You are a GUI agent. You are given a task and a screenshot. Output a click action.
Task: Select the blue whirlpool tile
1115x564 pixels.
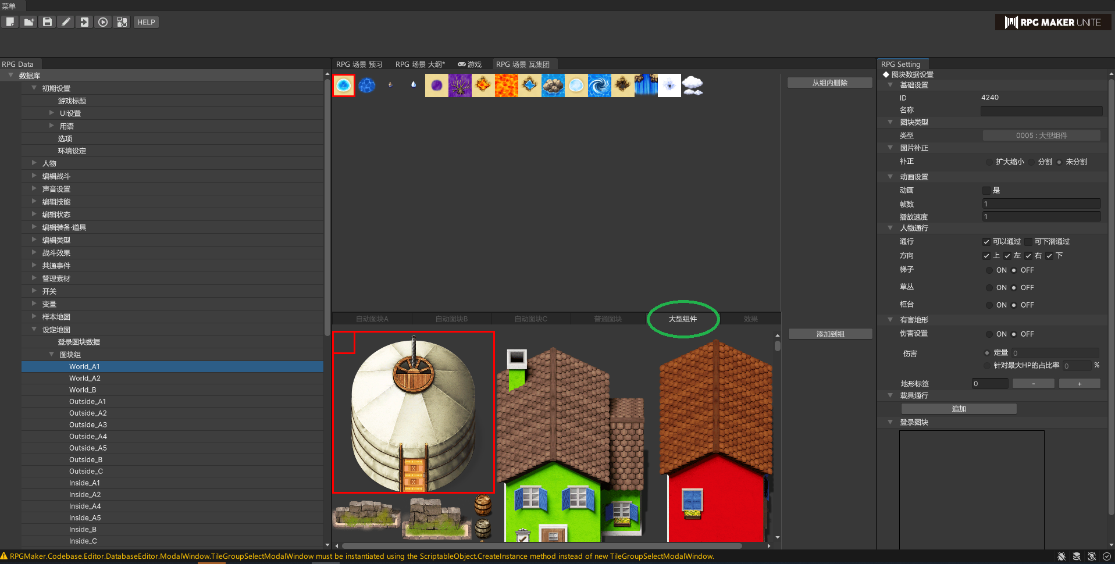pyautogui.click(x=599, y=85)
